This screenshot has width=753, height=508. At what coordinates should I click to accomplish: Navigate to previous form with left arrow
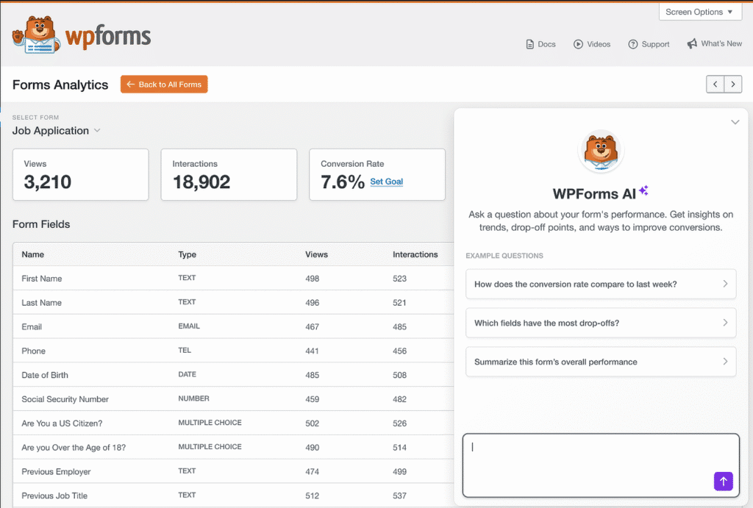pos(715,85)
